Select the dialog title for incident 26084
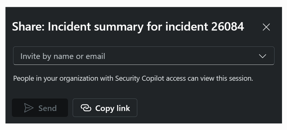Screen dimensions: 287x130 pyautogui.click(x=128, y=27)
